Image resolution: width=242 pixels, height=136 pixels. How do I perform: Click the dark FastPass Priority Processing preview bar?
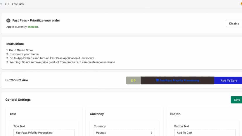click(x=177, y=81)
